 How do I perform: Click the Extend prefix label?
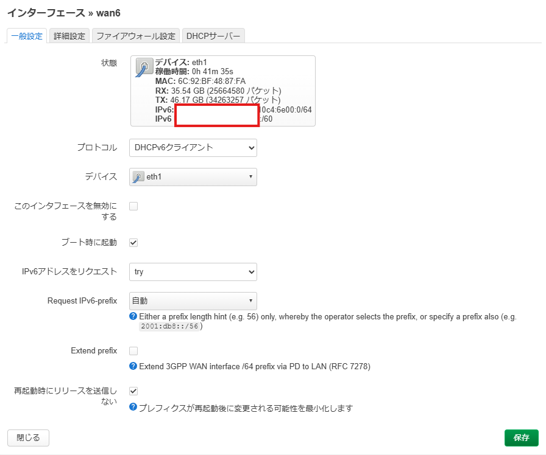[x=94, y=351]
